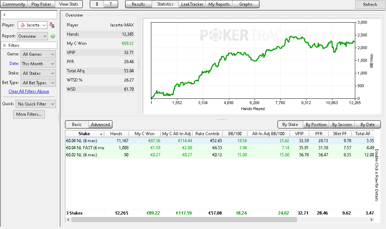Click the scrollbar right arrow

[371, 220]
